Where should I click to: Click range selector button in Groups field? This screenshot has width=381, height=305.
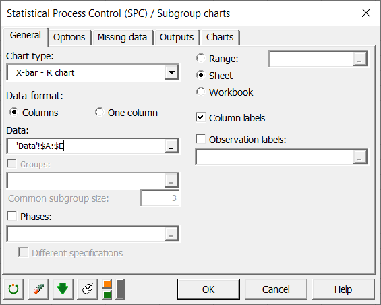pyautogui.click(x=171, y=180)
